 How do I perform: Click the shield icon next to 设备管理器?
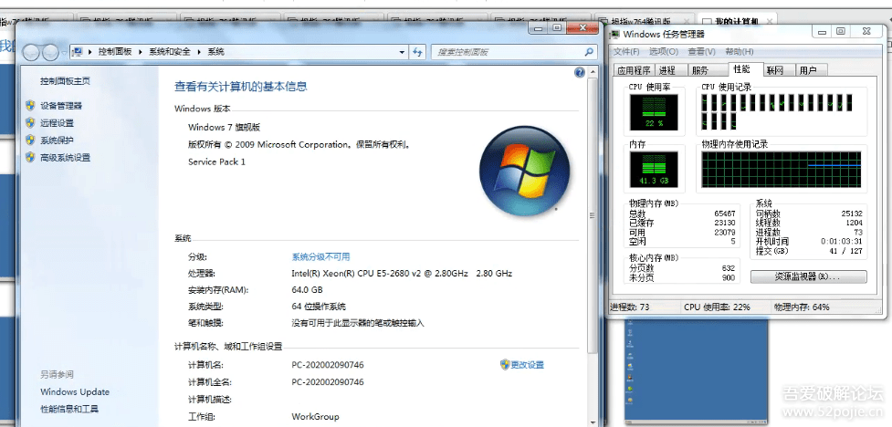(30, 105)
